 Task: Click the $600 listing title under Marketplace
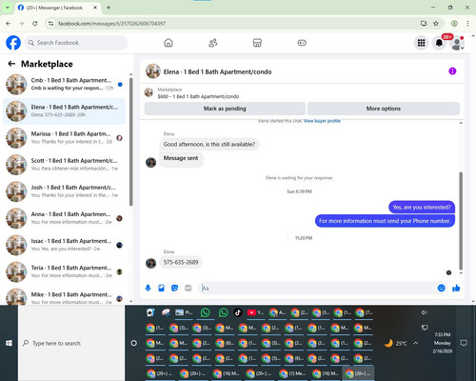[198, 96]
